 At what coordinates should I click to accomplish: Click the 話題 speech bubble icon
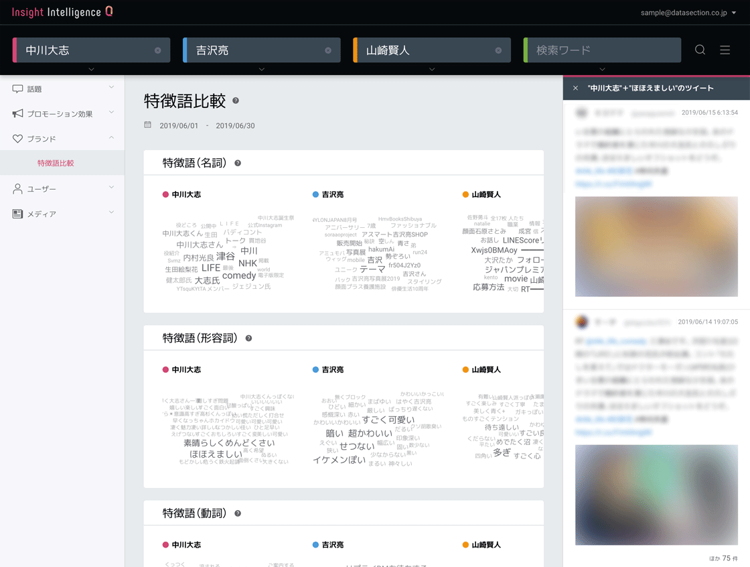point(17,88)
